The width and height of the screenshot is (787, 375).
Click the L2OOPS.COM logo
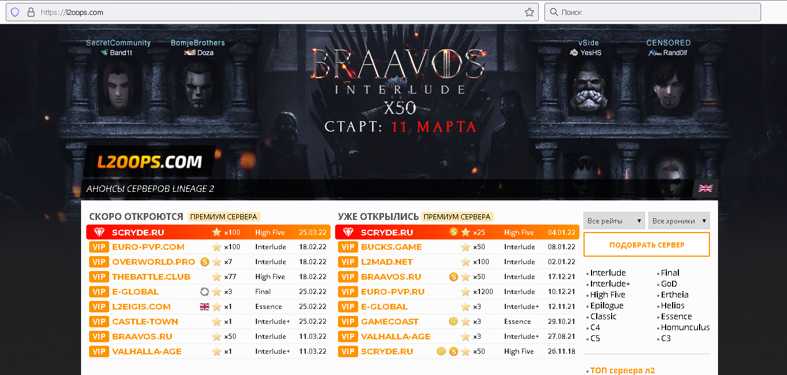(149, 163)
